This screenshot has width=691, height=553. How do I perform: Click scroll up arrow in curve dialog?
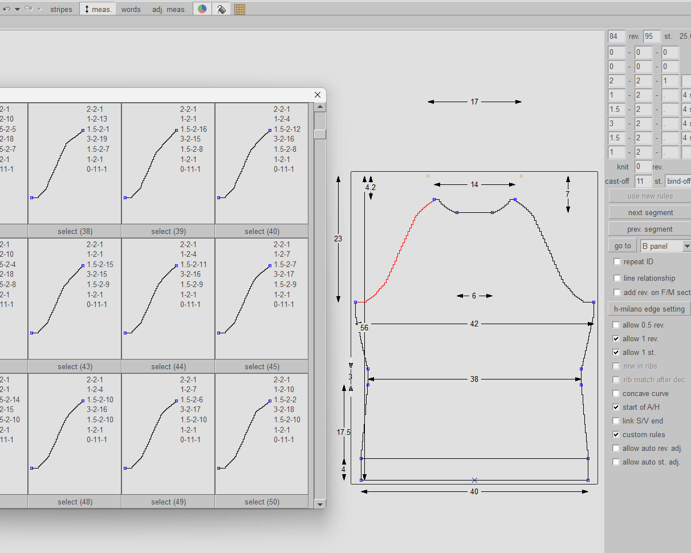(x=320, y=107)
